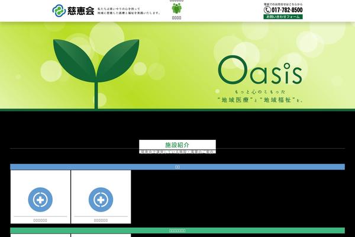Click the blue category header bar
355x237 pixels.
tap(177, 167)
